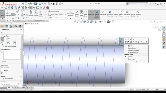This screenshot has width=166, height=93.
Task: Collapse the Rectangle Type section
Action: pos(20,36)
